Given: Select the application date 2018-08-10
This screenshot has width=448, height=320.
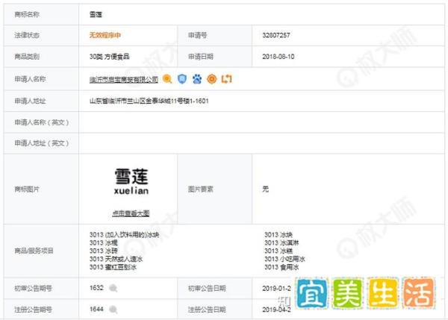Looking at the screenshot, I should [279, 57].
